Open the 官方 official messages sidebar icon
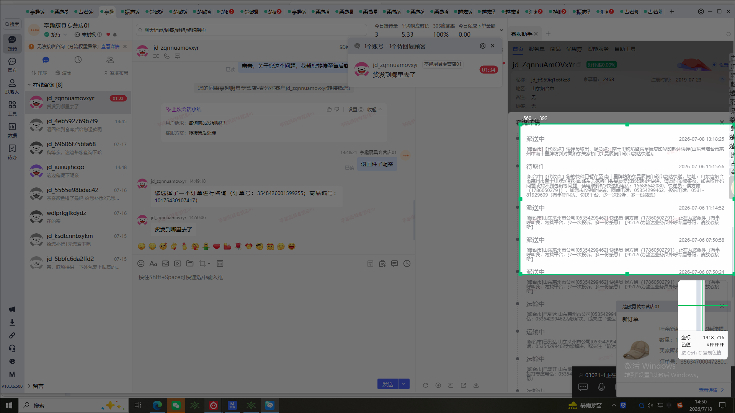Image resolution: width=735 pixels, height=413 pixels. [x=12, y=65]
